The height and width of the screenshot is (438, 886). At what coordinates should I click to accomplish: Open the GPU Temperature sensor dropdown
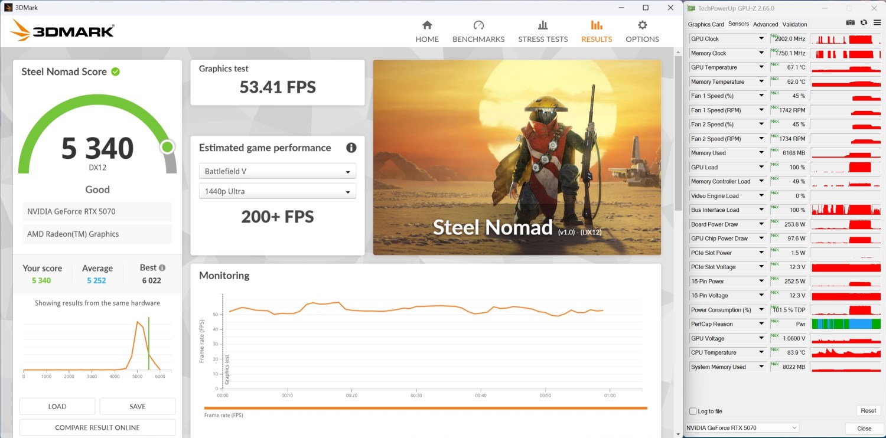pyautogui.click(x=761, y=67)
